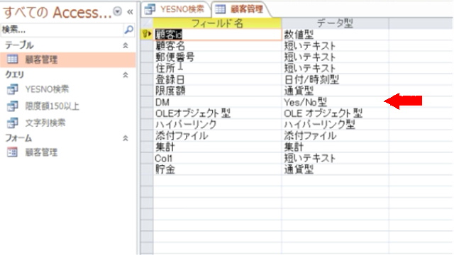Viewport: 454px width, 255px height.
Task: Click the データ型 column header
Action: tap(335, 23)
